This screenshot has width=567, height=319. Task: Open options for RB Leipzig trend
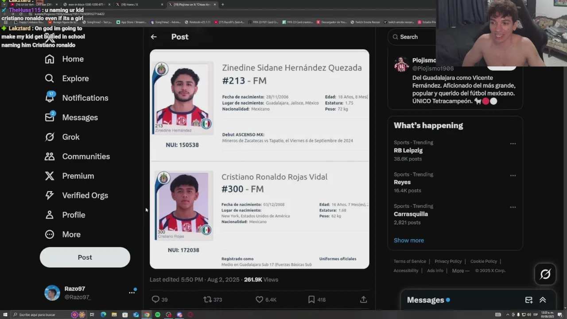coord(513,144)
